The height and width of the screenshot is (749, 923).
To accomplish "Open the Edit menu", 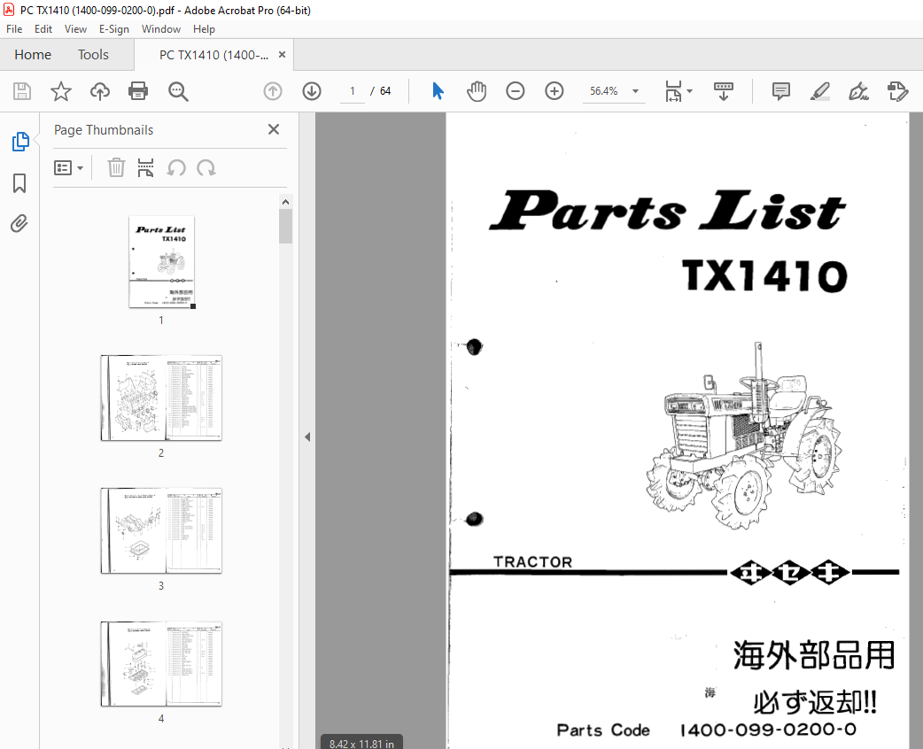I will tap(43, 29).
